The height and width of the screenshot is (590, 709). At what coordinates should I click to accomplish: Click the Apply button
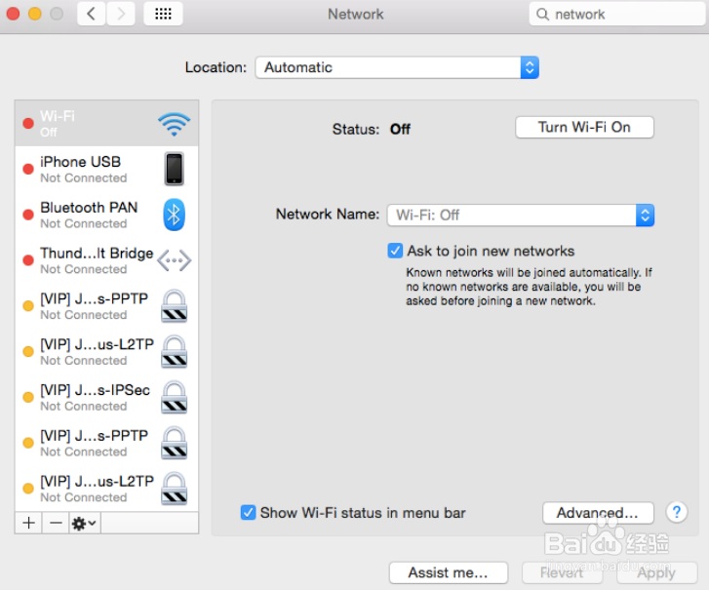pyautogui.click(x=656, y=572)
